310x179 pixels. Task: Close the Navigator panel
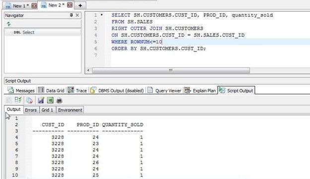77,15
